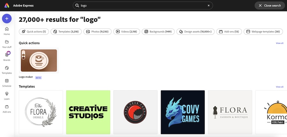Image resolution: width=287 pixels, height=137 pixels.
Task: Open Your stuff folder in sidebar
Action: coord(7,44)
